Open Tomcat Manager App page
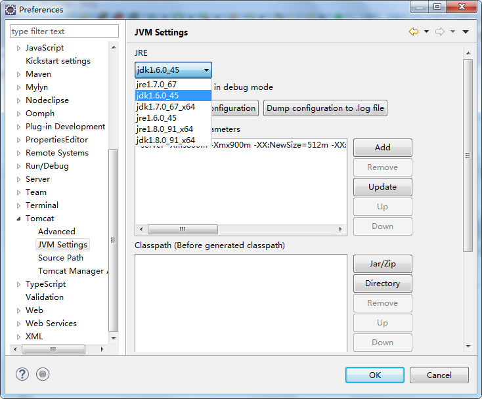 tap(73, 271)
